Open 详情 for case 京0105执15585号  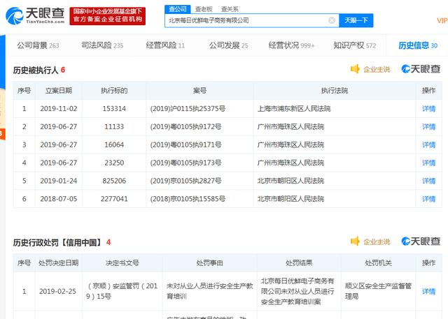click(x=428, y=199)
